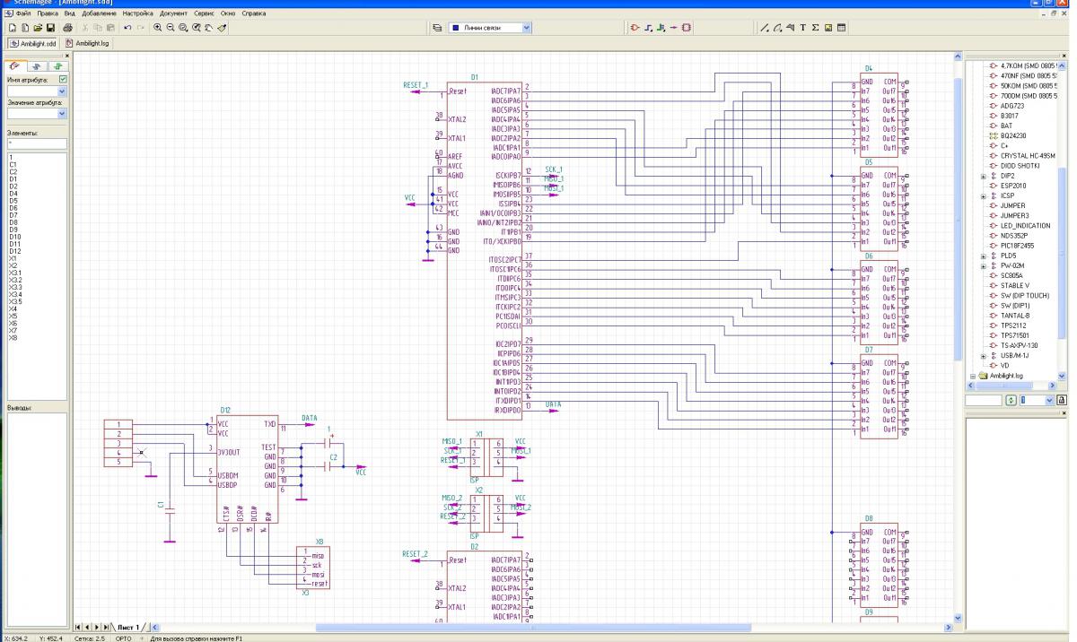Viewport: 1077px width, 642px height.
Task: Select TPS2112 in the component library
Action: coord(1012,325)
